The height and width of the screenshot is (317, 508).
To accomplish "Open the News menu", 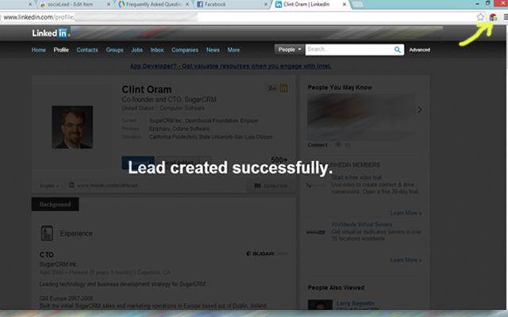I will [213, 50].
